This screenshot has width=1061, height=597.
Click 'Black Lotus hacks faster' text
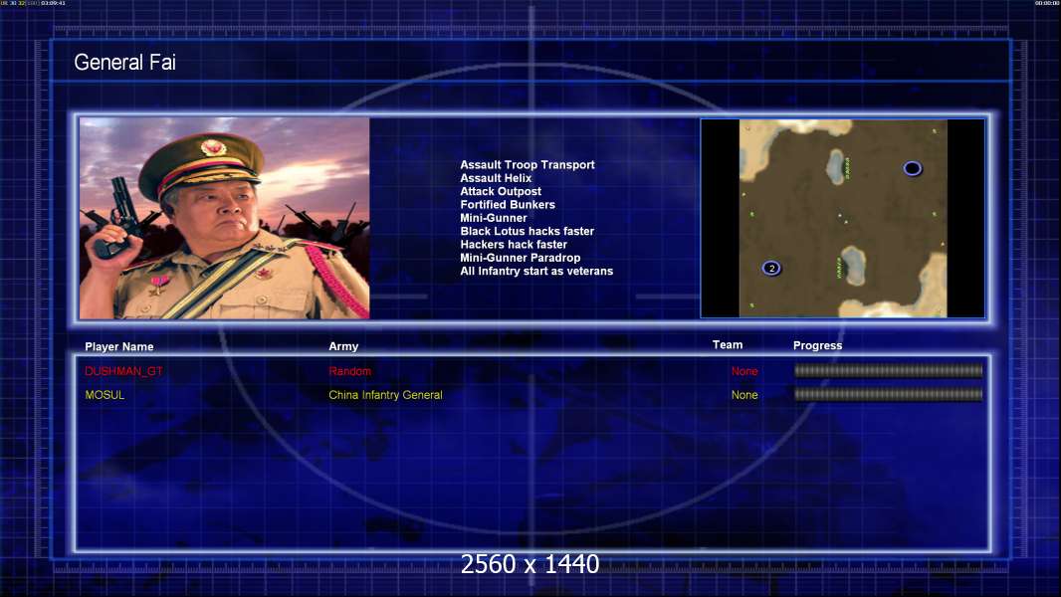click(528, 231)
